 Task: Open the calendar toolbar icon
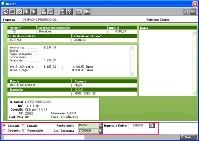point(79,12)
